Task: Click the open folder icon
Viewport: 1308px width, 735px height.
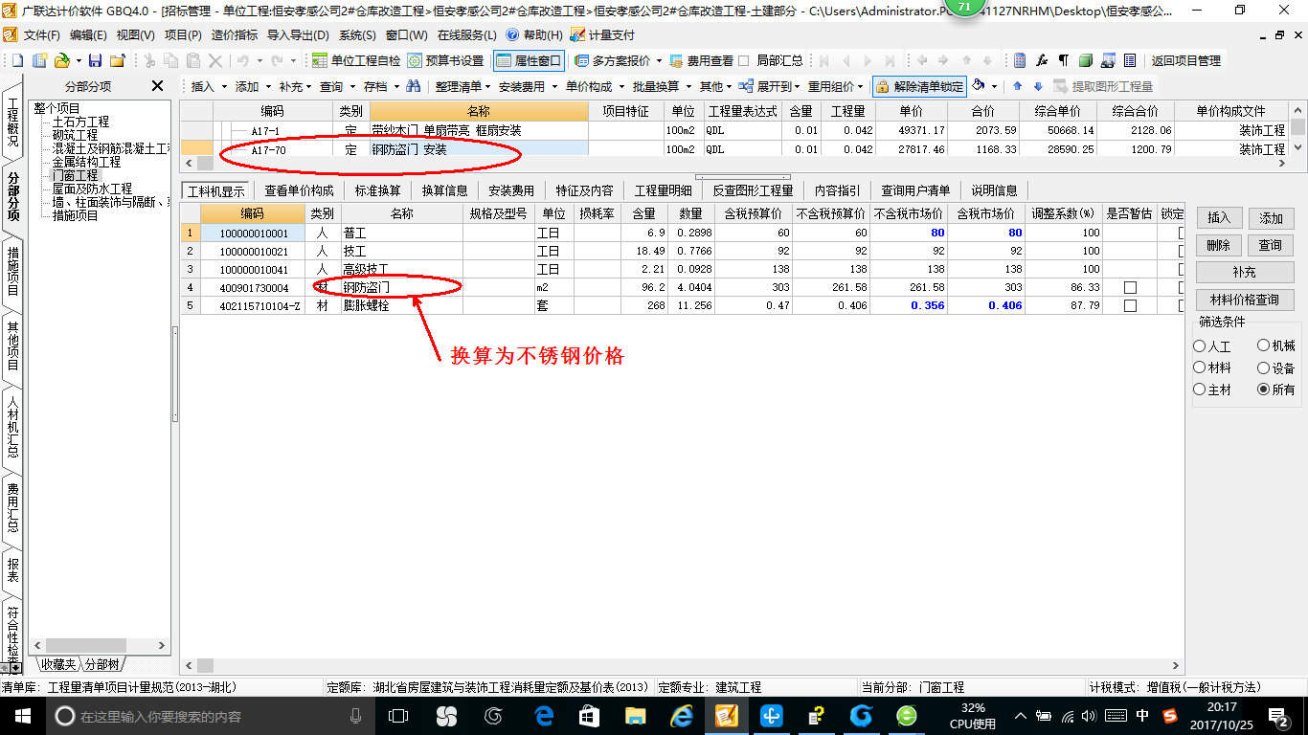Action: [61, 60]
